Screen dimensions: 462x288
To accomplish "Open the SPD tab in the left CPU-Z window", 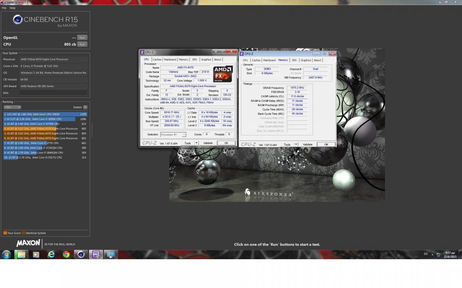I will [x=195, y=60].
